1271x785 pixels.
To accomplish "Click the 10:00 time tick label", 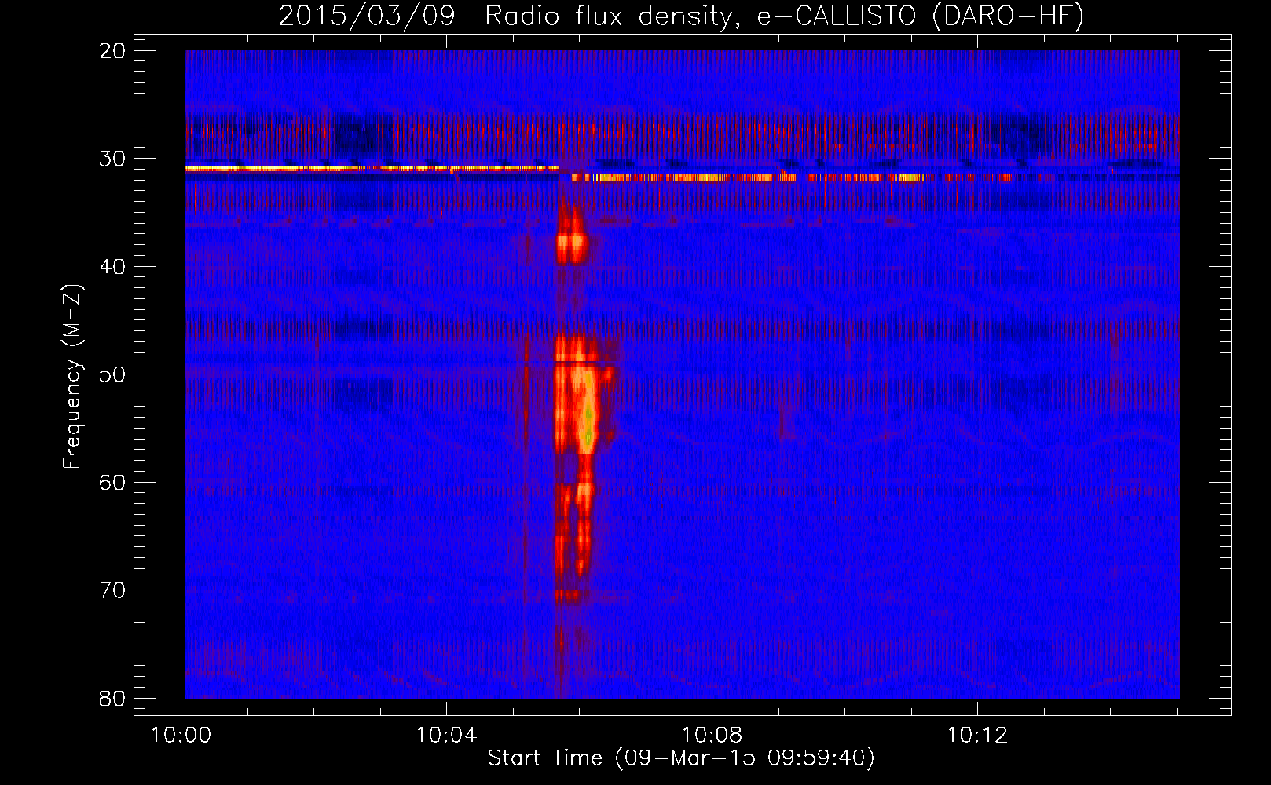I will (x=181, y=736).
